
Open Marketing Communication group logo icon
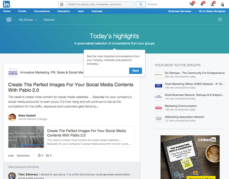pyautogui.click(x=158, y=108)
